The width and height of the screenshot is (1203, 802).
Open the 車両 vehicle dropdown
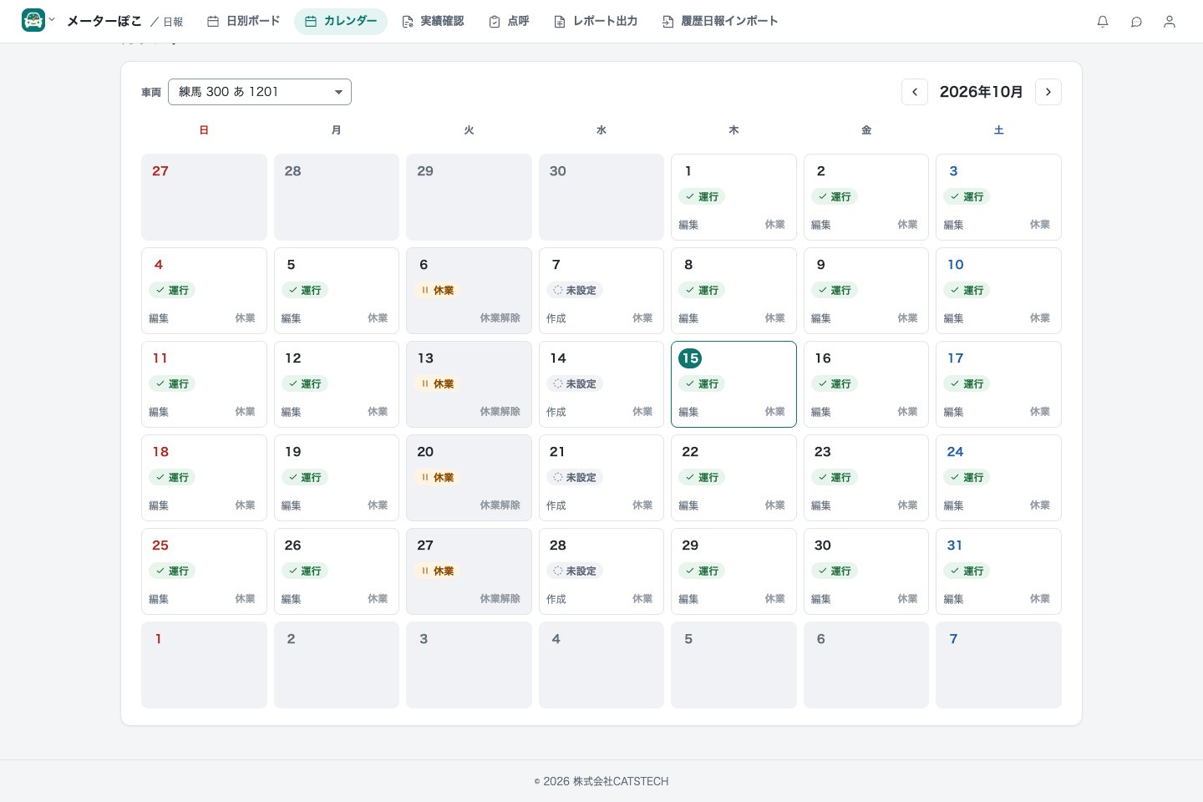260,92
